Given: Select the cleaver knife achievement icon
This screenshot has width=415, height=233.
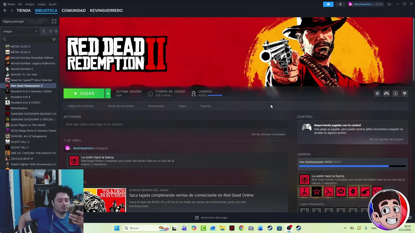Looking at the screenshot, I should click(x=365, y=192).
